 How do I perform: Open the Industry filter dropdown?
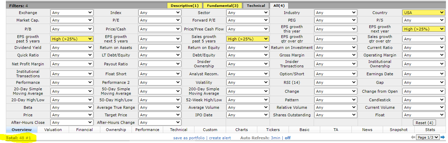[x=336, y=13]
